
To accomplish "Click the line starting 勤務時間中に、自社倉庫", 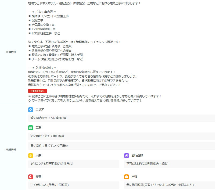I will tap(78, 81).
